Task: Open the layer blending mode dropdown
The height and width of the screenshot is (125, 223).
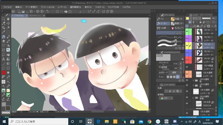Action: (x=197, y=18)
